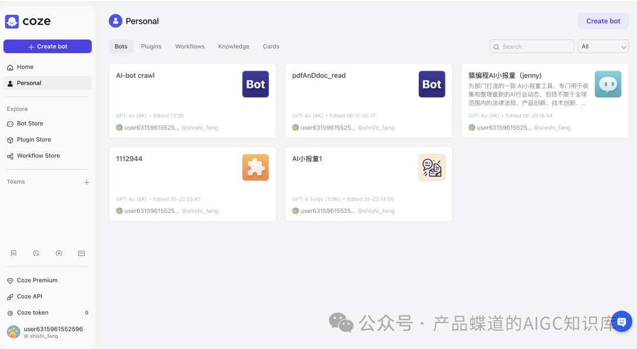Switch to the Cards tab
Screen dimensions: 637x349
pyautogui.click(x=271, y=47)
